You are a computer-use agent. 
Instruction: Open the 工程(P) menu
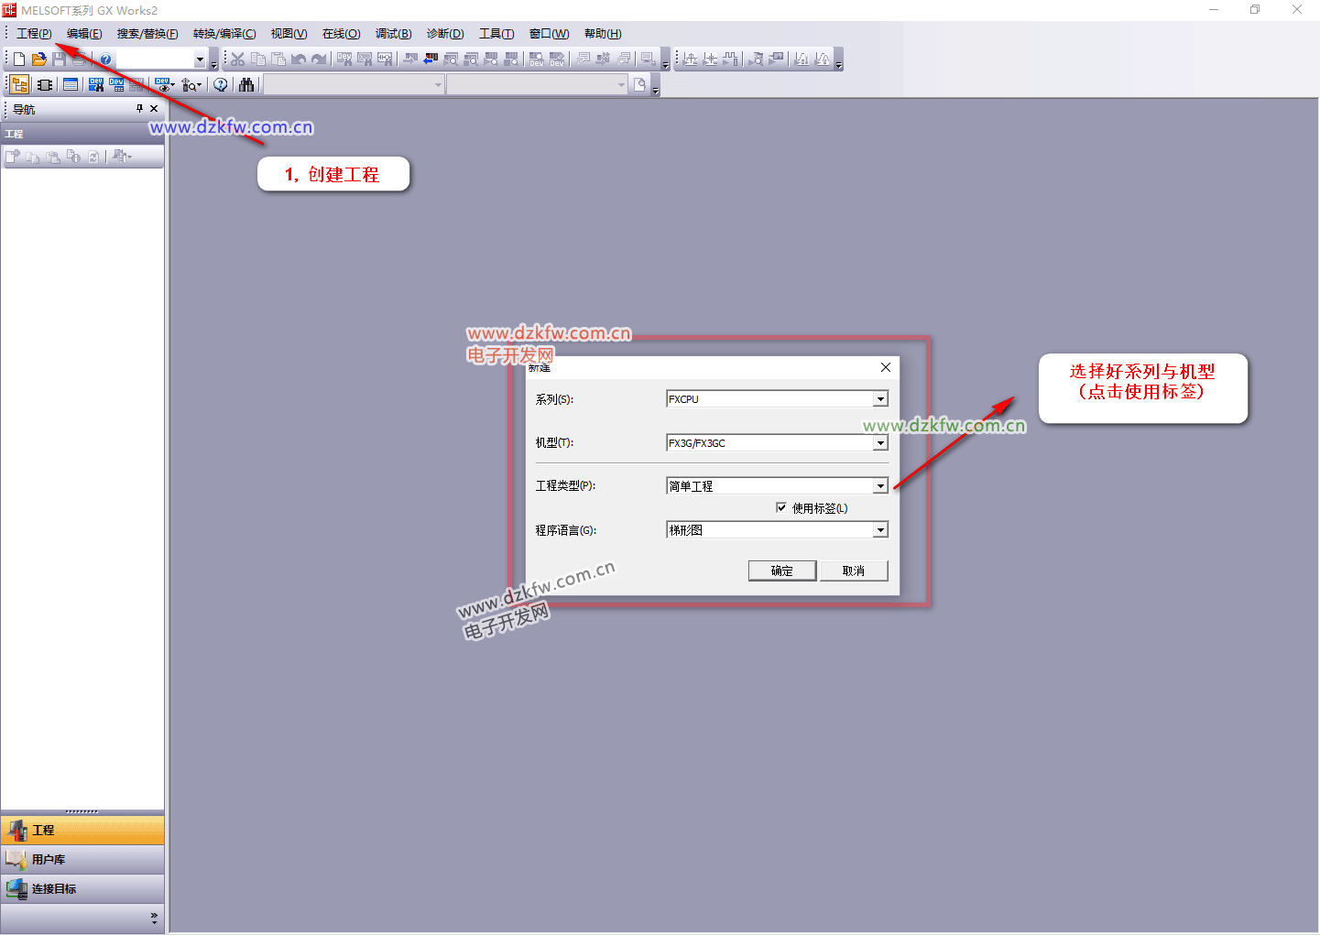point(34,34)
